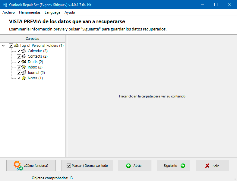Click the Journal folder icon
The width and height of the screenshot is (237, 181).
(24, 73)
